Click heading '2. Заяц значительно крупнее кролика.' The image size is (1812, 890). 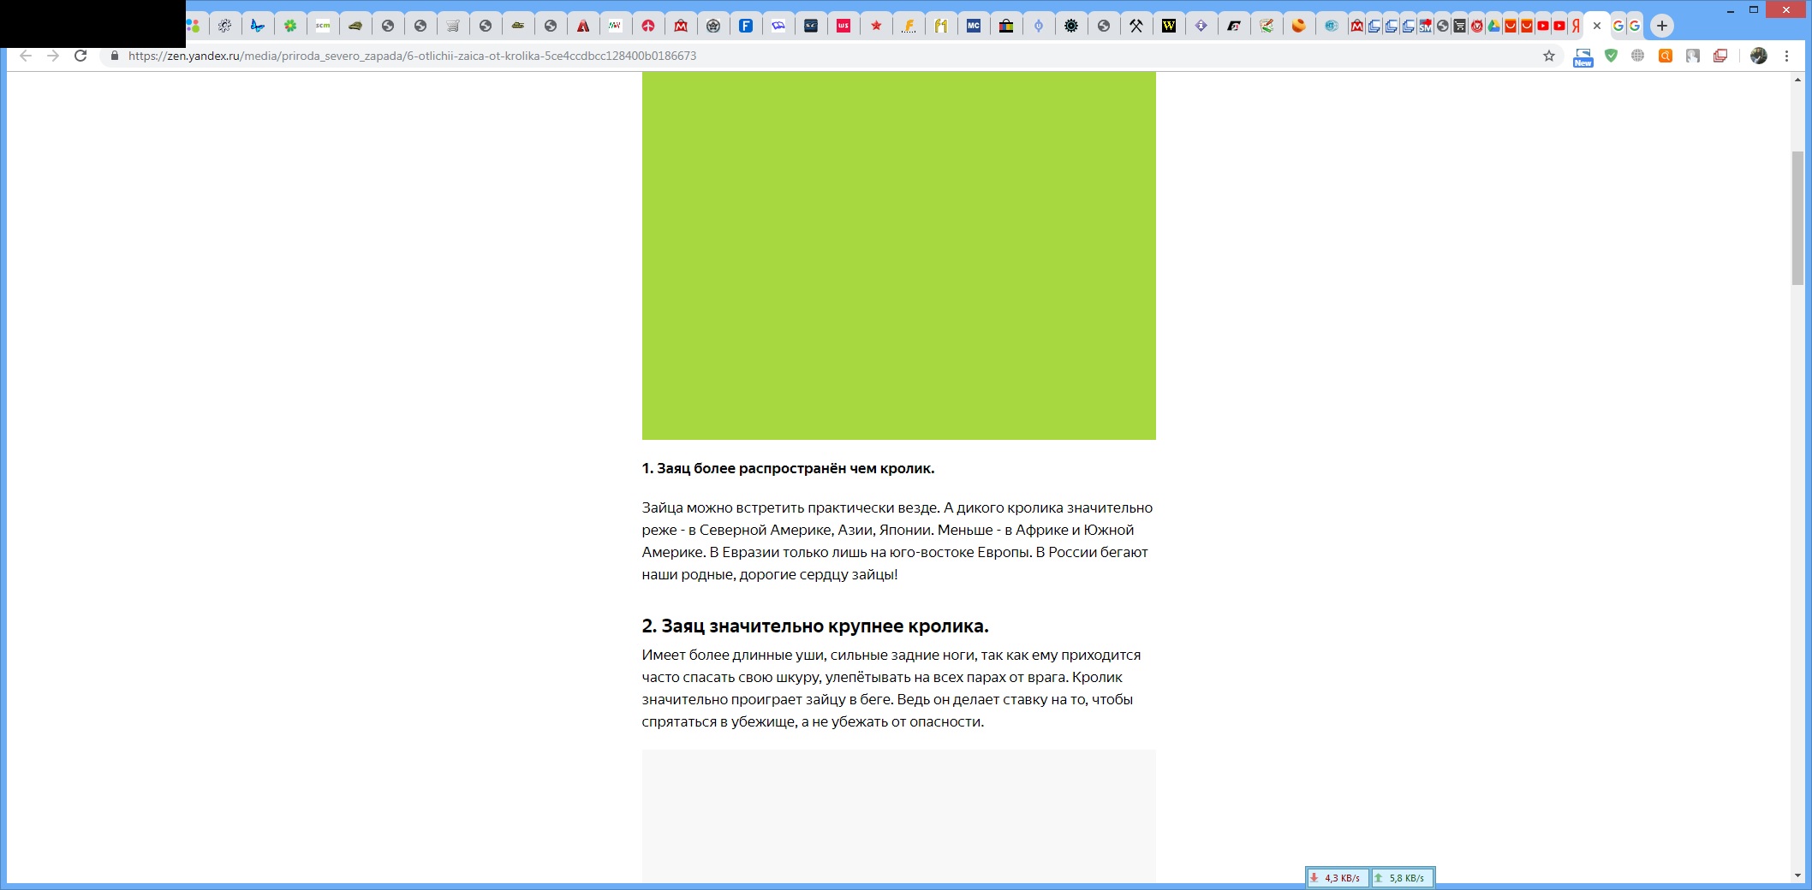(x=815, y=626)
